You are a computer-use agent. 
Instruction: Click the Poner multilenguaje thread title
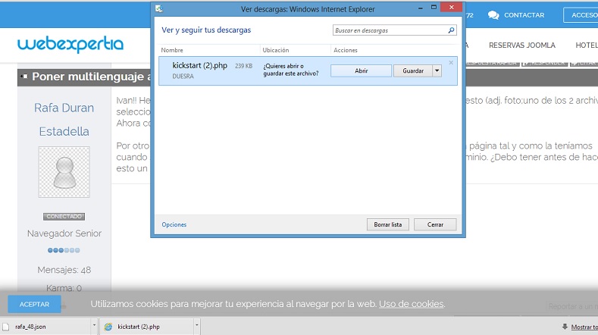(x=91, y=77)
